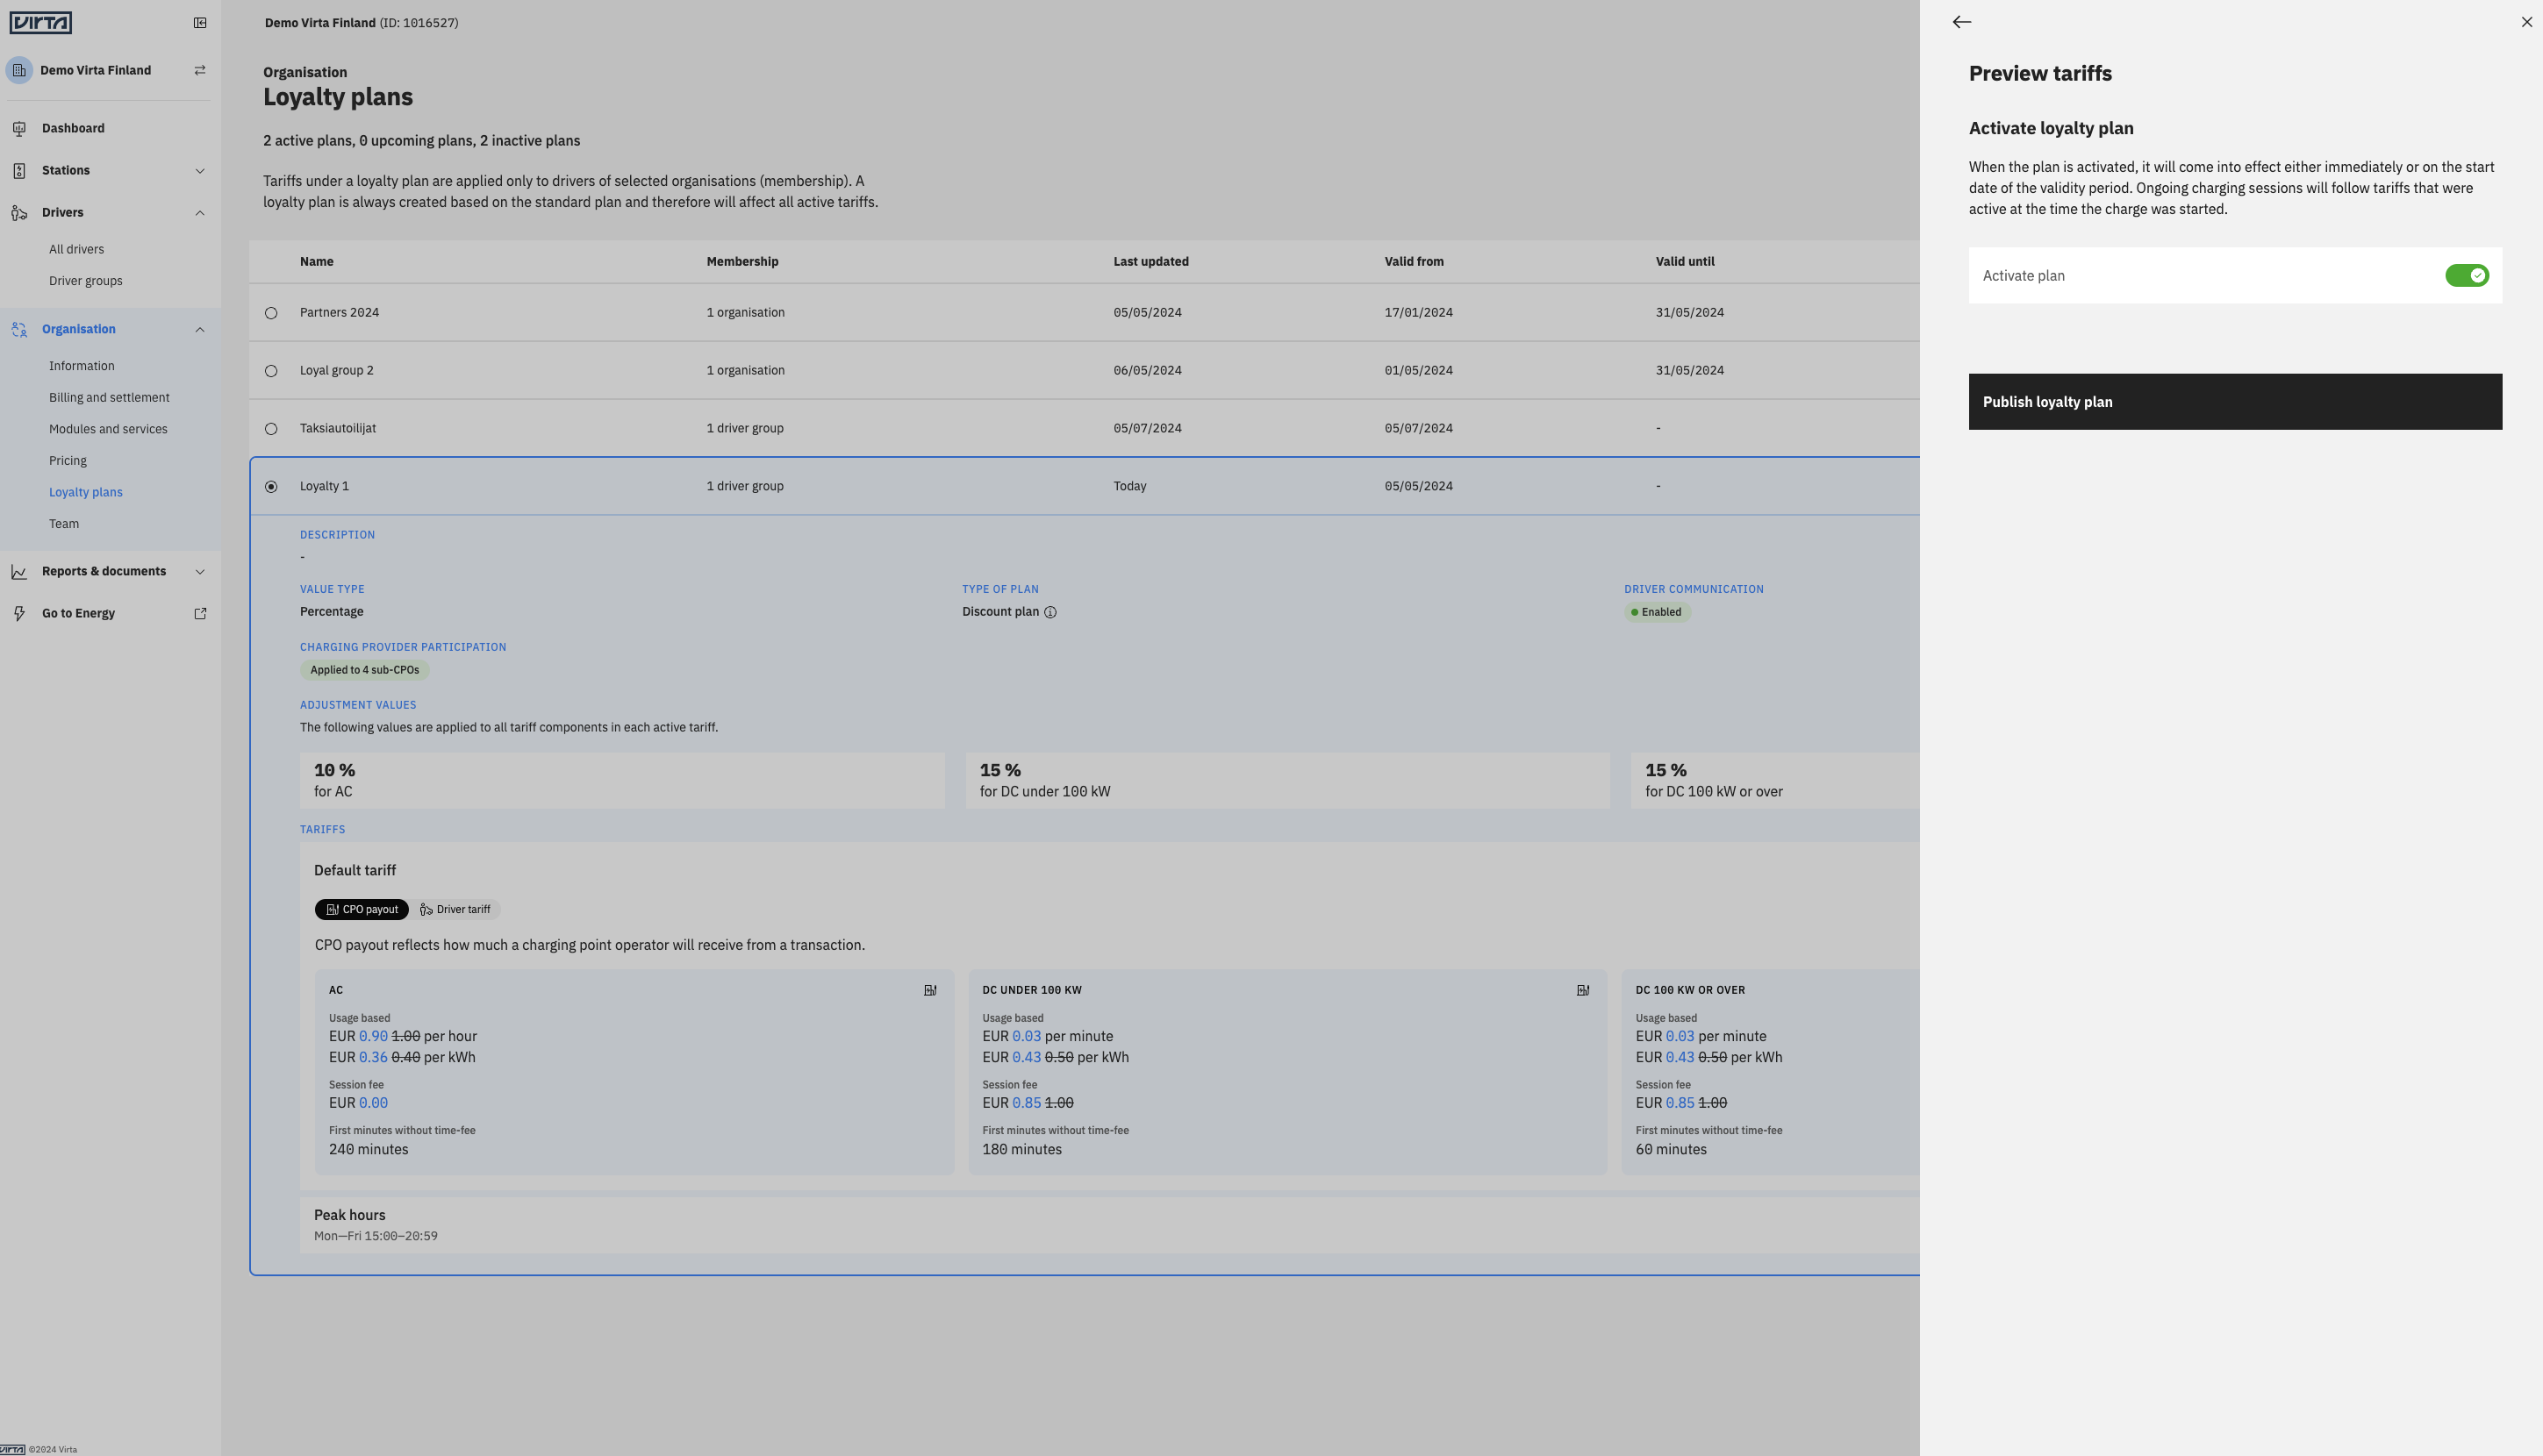Click 240 minutes value in AC card
This screenshot has height=1456, width=2543.
369,1149
